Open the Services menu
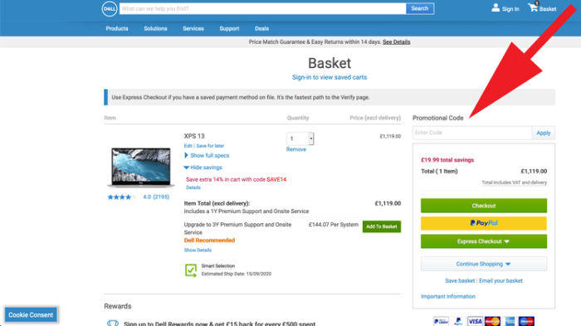This screenshot has height=326, width=581. pyautogui.click(x=193, y=28)
